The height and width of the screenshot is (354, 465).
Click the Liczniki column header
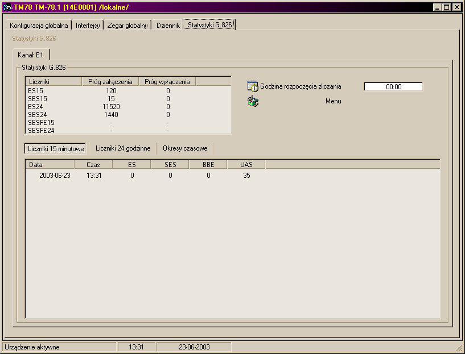pos(54,82)
